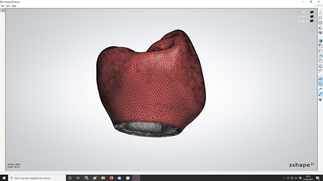
Task: Open the Help menu
Action: [x=14, y=6]
